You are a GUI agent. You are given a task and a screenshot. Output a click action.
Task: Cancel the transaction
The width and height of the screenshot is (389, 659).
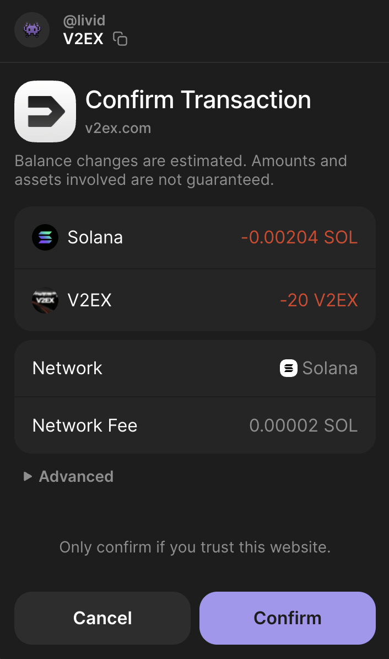102,618
